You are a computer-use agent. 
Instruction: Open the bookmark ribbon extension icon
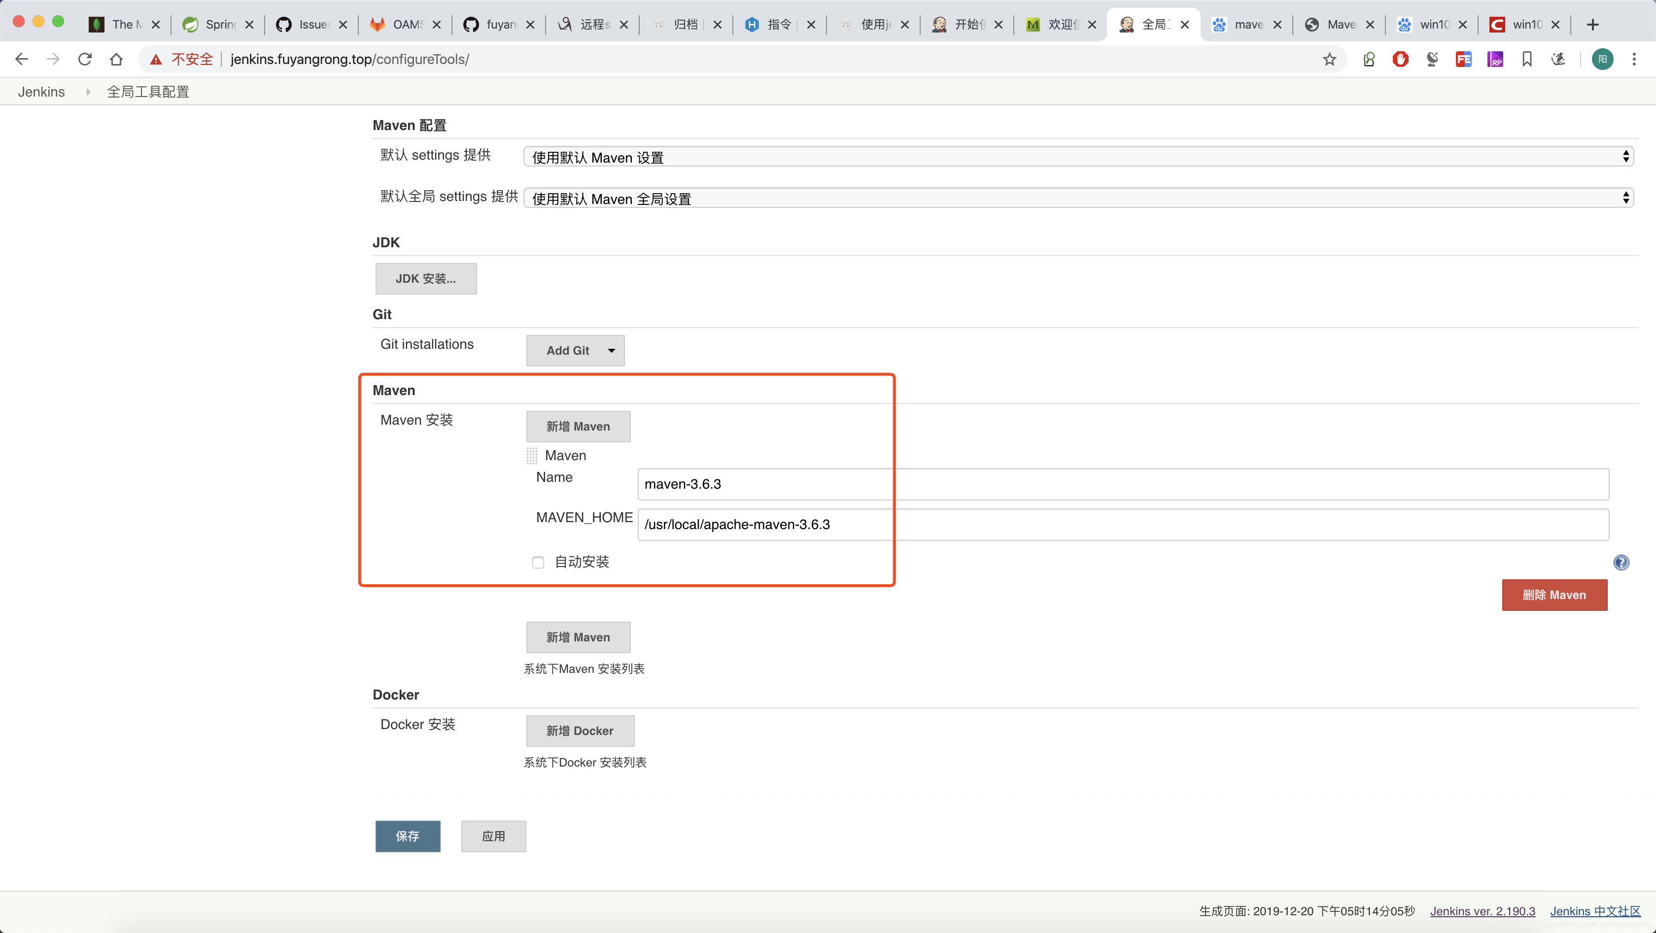point(1527,59)
